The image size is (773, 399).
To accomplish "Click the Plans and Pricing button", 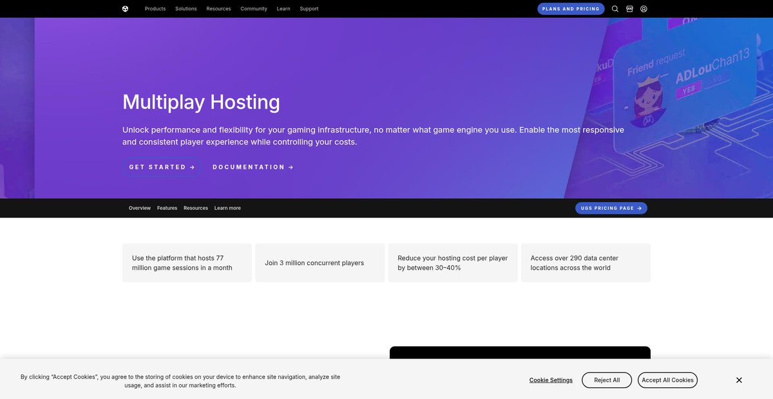I will [571, 9].
